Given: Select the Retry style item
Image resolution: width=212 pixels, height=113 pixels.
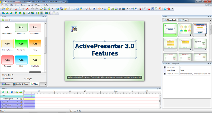Looking at the screenshot, I should pos(35,45).
